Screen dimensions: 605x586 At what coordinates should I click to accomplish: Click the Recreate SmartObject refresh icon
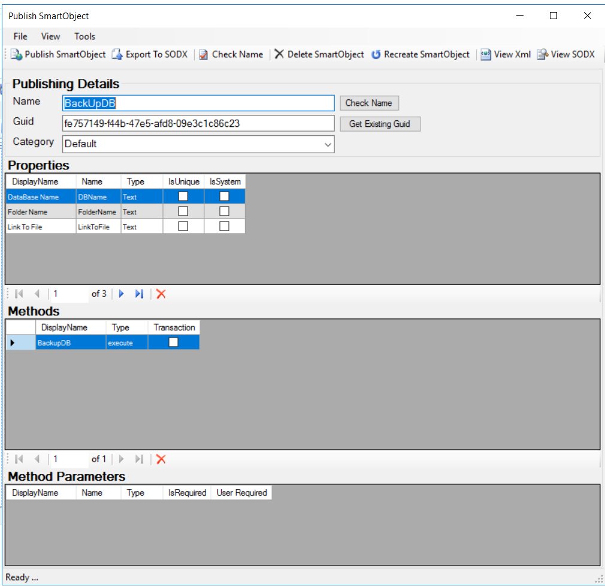pos(376,54)
